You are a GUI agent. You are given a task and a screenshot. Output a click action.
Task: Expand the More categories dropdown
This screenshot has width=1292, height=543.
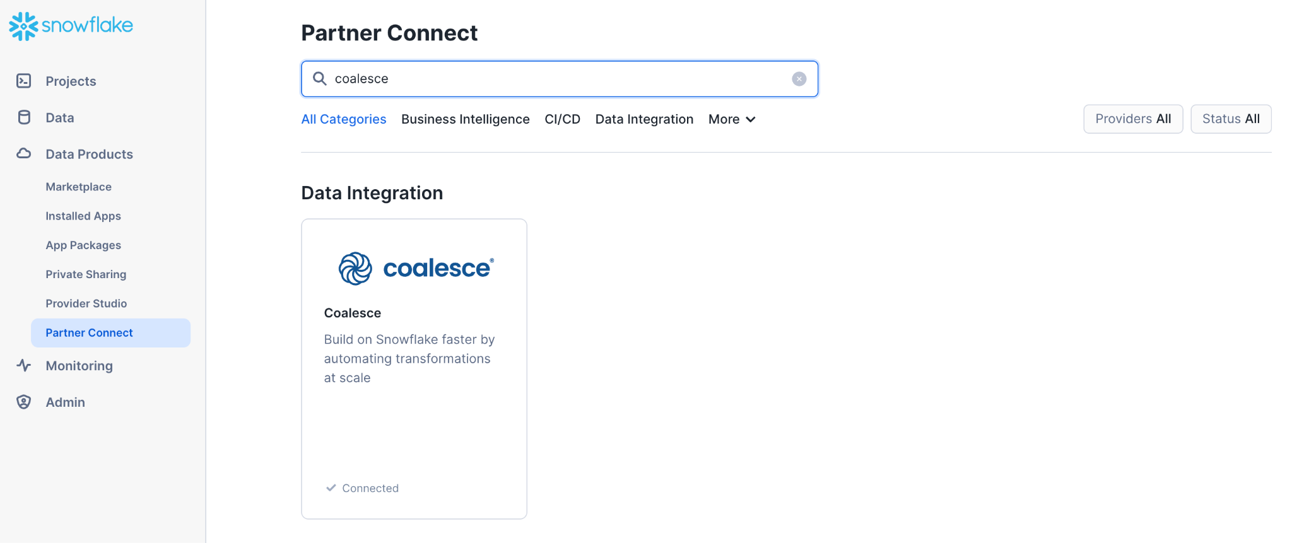click(732, 119)
